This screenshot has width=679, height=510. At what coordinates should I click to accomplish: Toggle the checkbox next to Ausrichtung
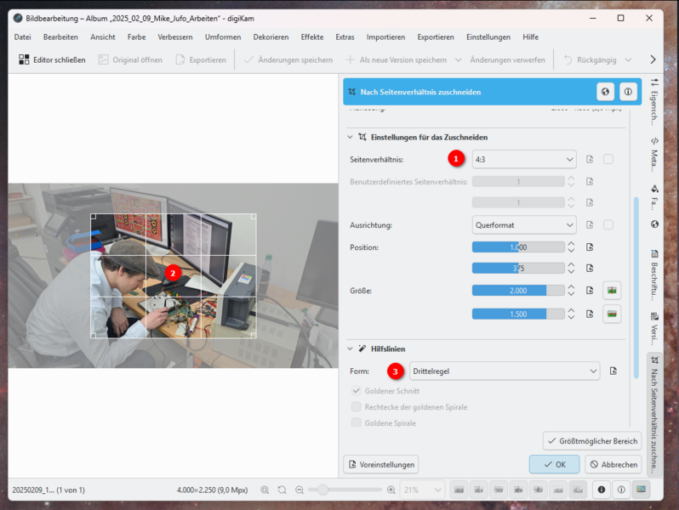point(608,225)
